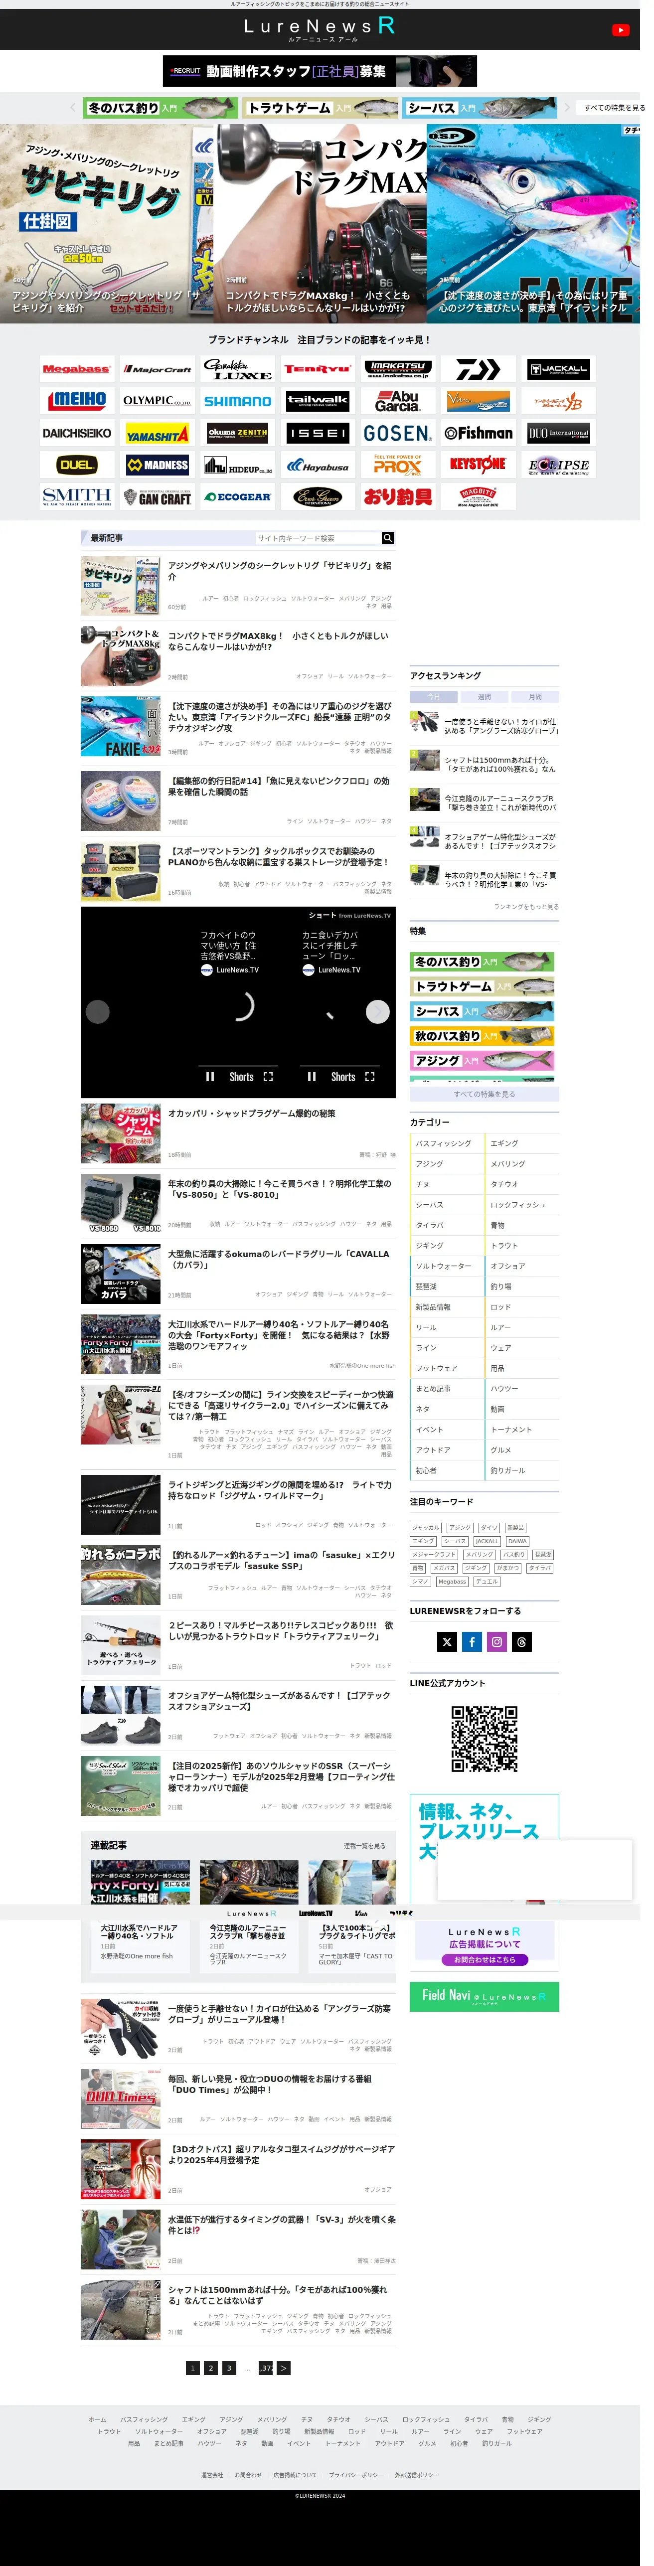Open the Facebook follow icon
Image resolution: width=654 pixels, height=2566 pixels.
[x=472, y=1641]
